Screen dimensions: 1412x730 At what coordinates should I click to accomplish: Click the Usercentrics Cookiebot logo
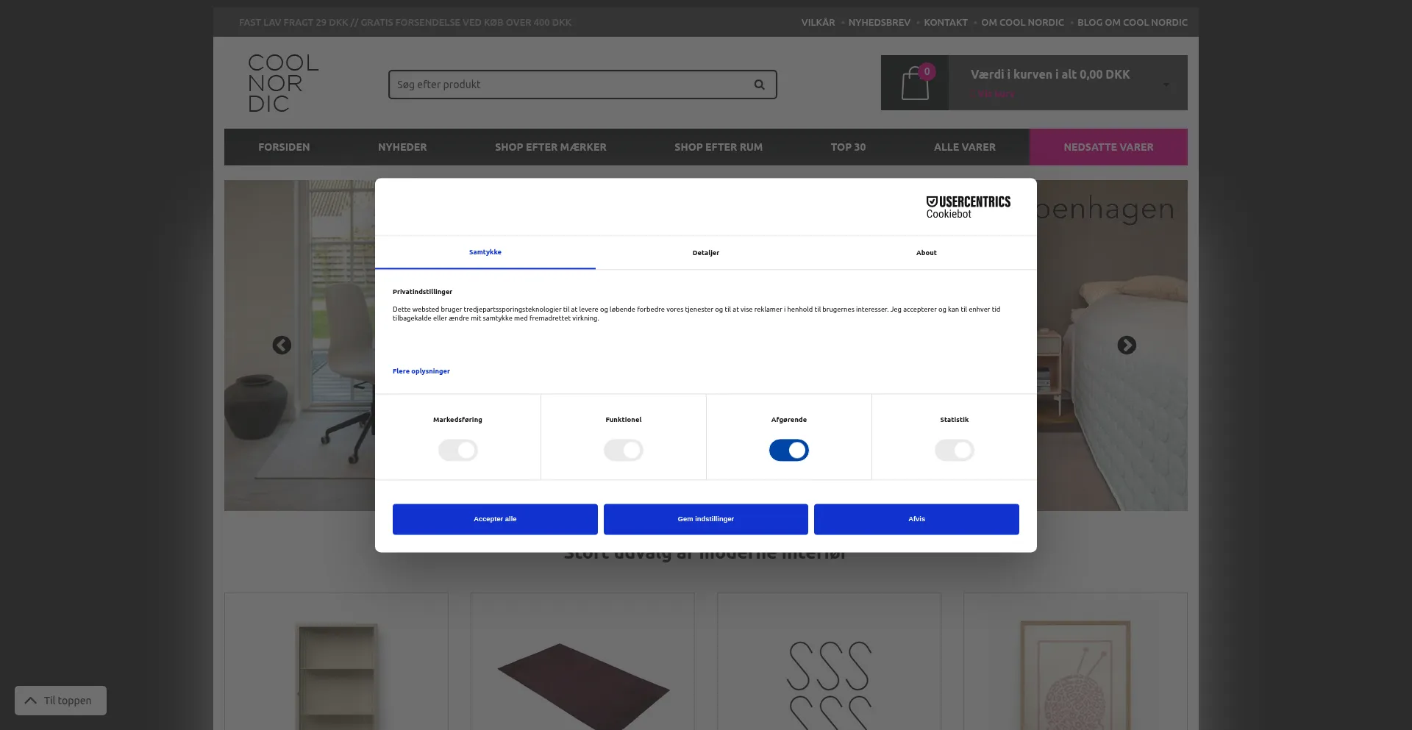pos(968,207)
